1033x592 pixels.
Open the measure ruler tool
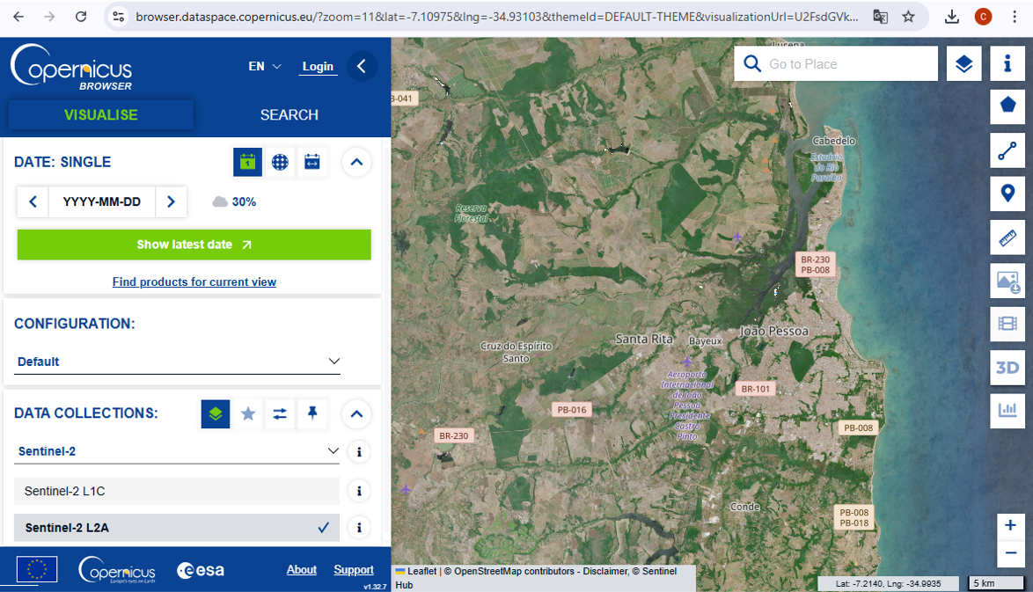1007,237
